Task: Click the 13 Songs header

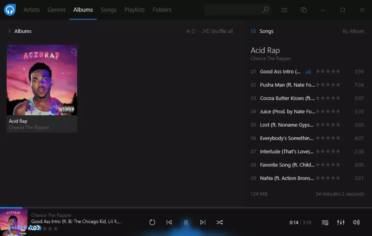Action: 262,31
